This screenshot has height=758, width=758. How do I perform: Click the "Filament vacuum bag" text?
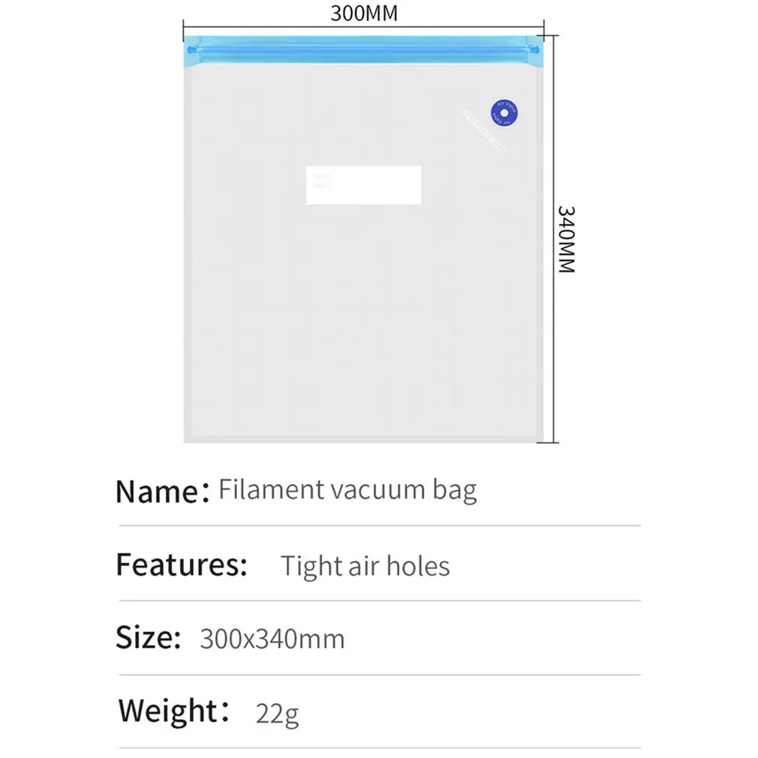[x=347, y=490]
